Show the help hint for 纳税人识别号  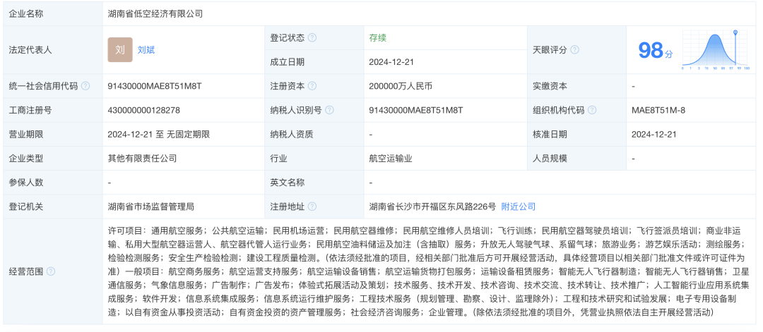(x=329, y=110)
